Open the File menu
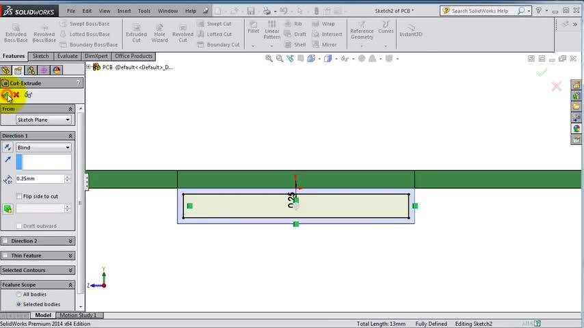This screenshot has height=328, width=584. click(x=70, y=11)
